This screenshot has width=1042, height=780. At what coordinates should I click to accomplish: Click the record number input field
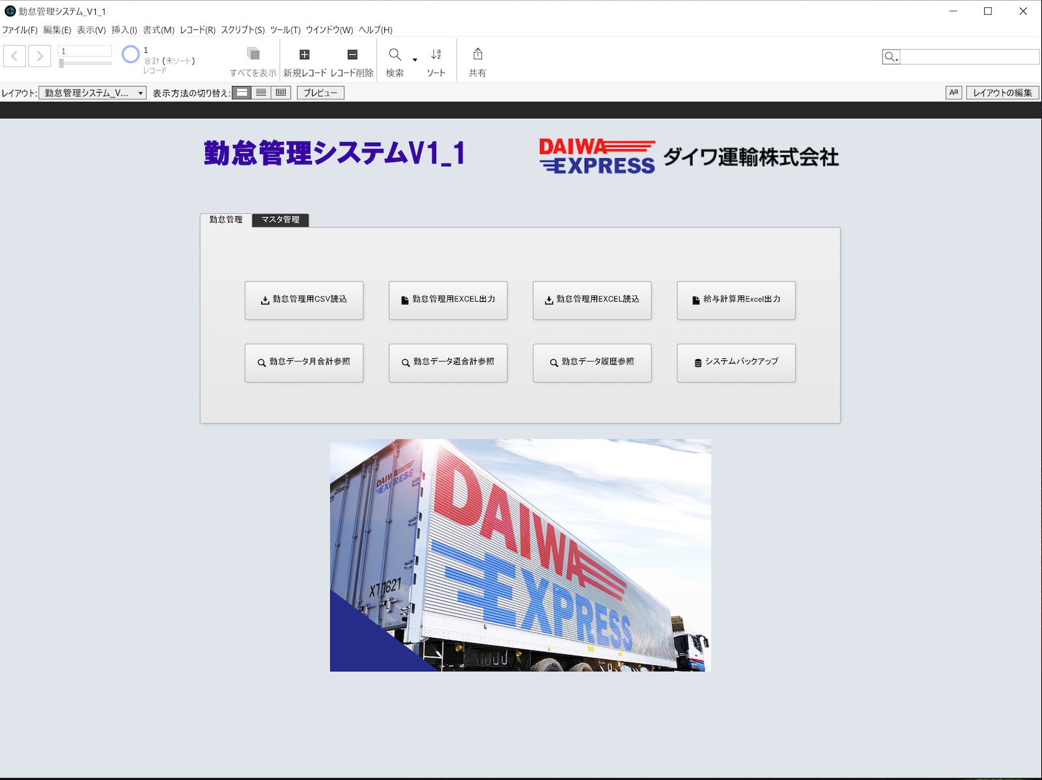pyautogui.click(x=85, y=51)
